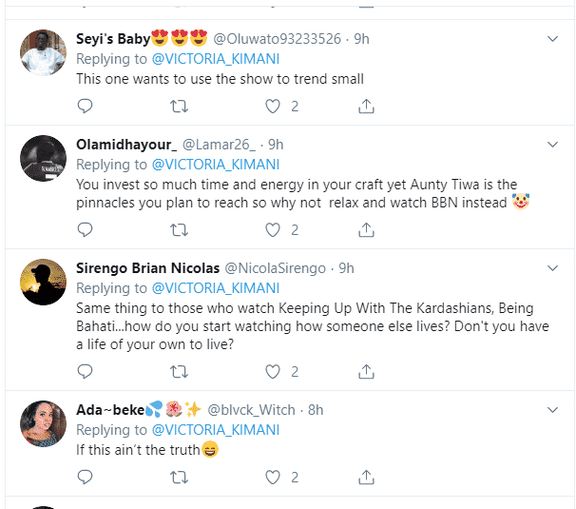The height and width of the screenshot is (509, 576).
Task: Share Ada~beke's tweet
Action: [366, 477]
